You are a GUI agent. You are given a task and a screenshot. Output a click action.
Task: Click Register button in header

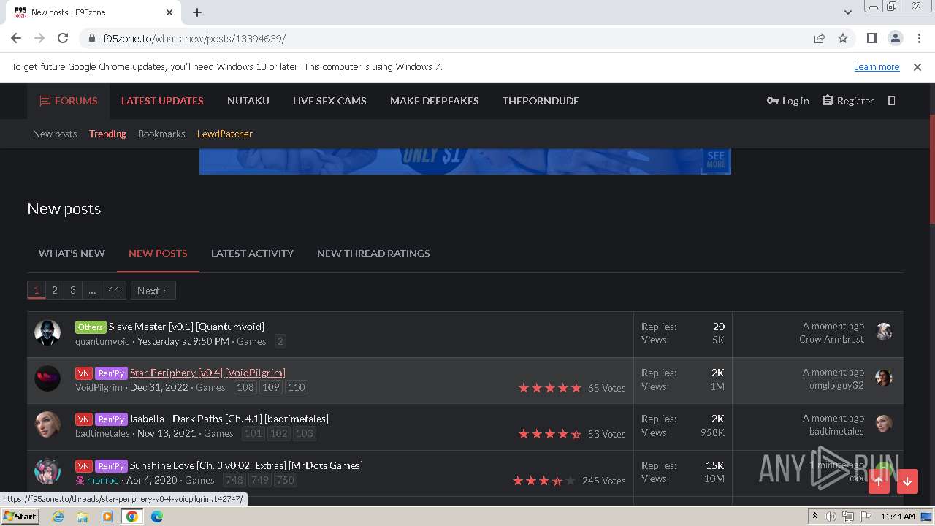point(847,101)
